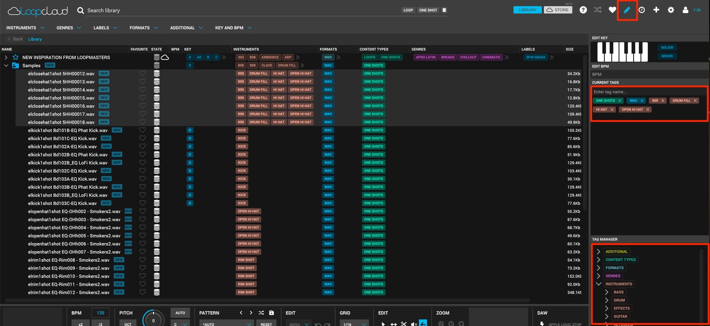Viewport: 710px width, 326px height.
Task: Select the mute speaker edit tool
Action: [414, 324]
